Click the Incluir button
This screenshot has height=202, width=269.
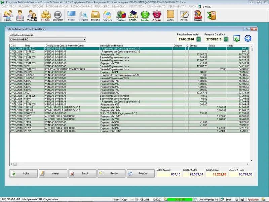point(23,173)
